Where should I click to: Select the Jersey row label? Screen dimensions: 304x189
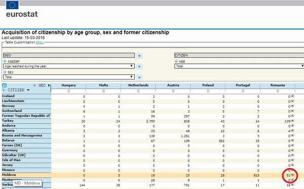coord(8,165)
